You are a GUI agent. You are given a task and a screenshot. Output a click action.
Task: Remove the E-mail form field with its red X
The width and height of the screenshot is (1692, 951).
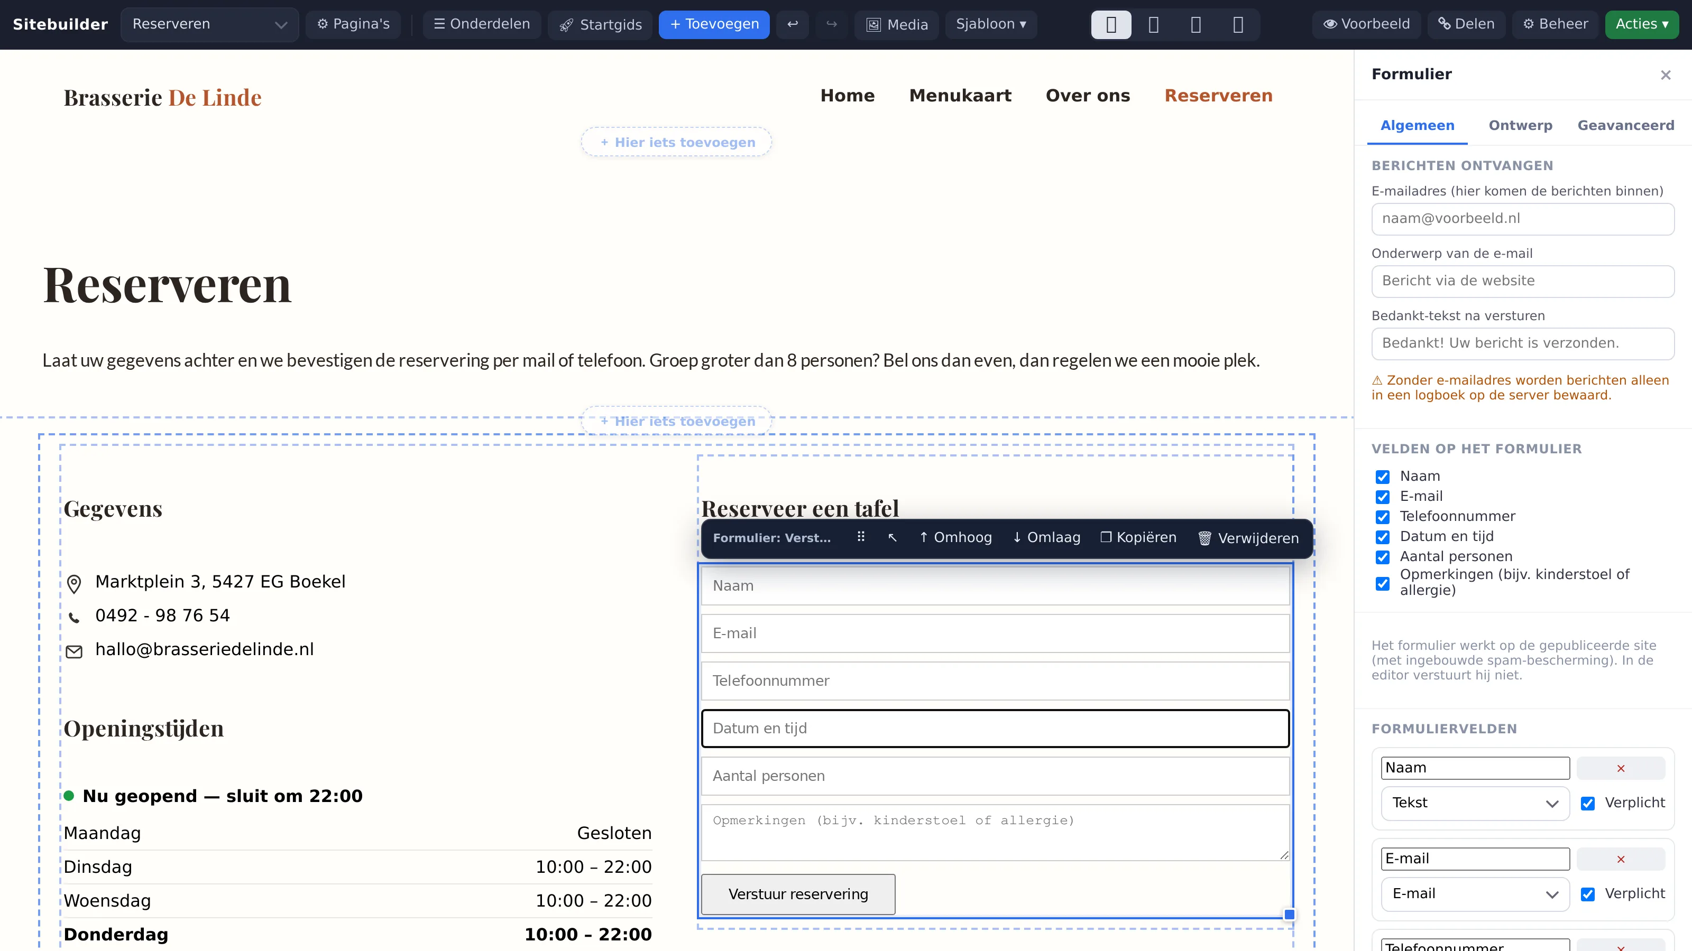pyautogui.click(x=1621, y=859)
